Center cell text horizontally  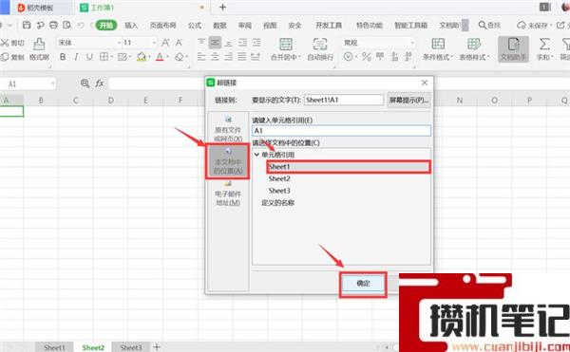point(215,56)
